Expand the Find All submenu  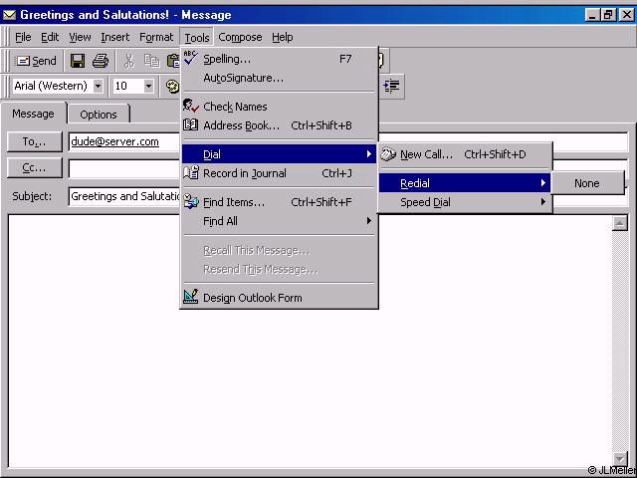(x=279, y=221)
